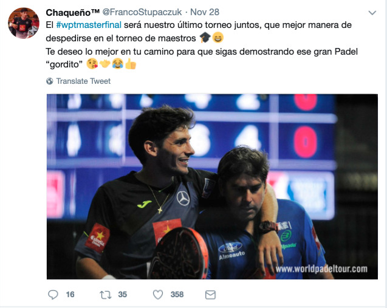Click the kissing face emoji
This screenshot has width=387, height=308.
[x=92, y=64]
